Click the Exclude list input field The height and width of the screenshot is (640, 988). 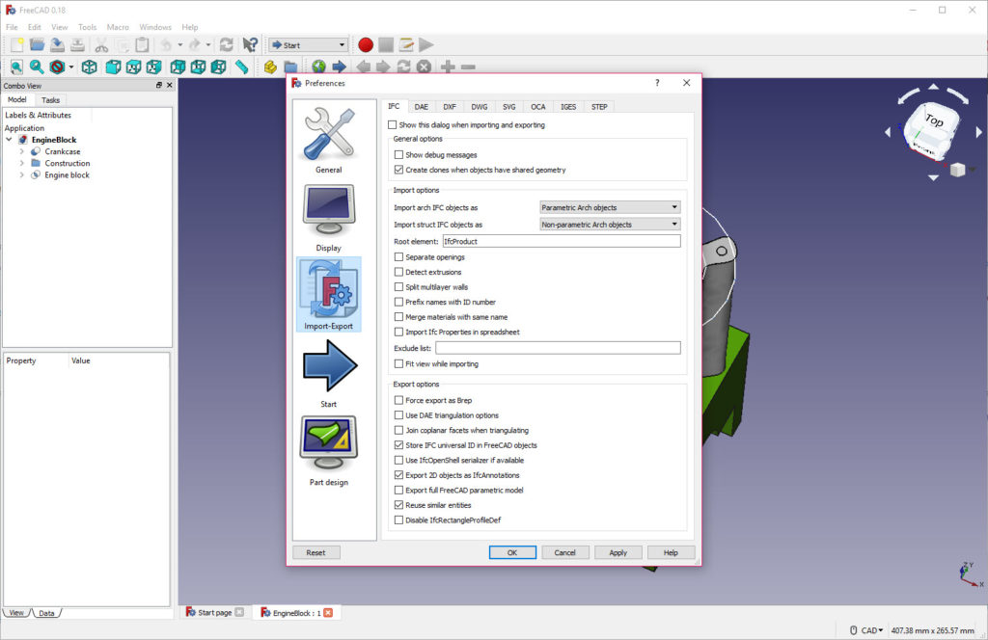click(x=558, y=348)
